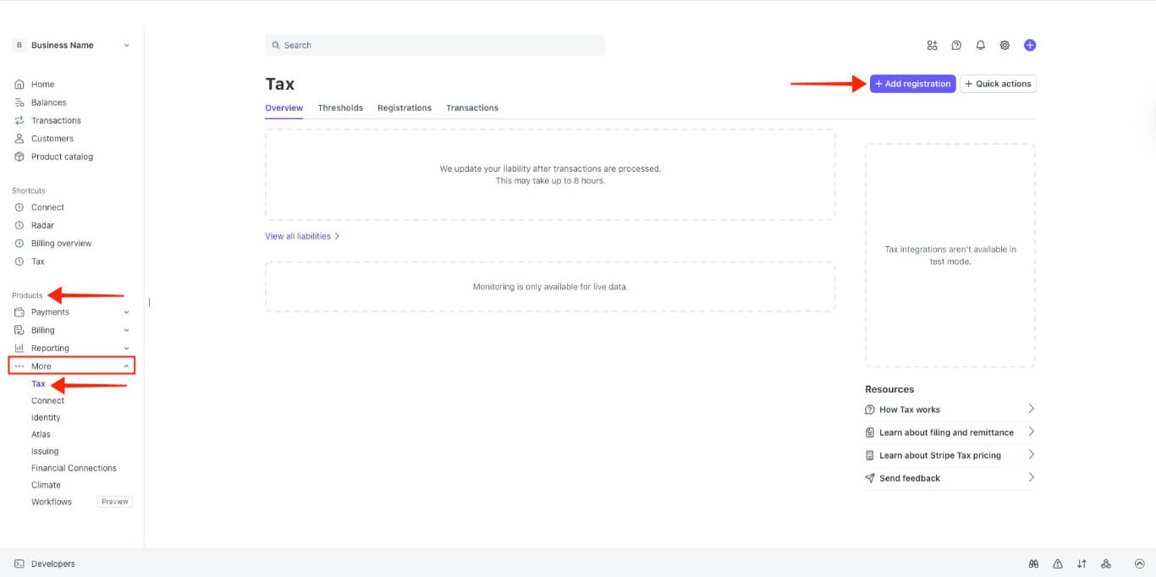Open the Quick actions button

click(x=998, y=84)
